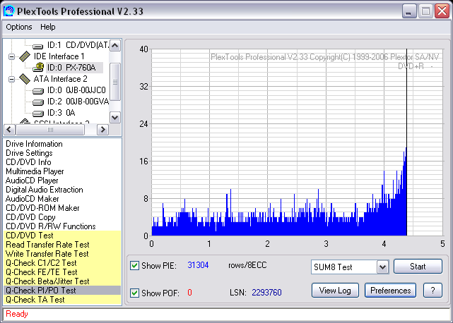Toggle the Show PIE checkbox

pyautogui.click(x=134, y=265)
